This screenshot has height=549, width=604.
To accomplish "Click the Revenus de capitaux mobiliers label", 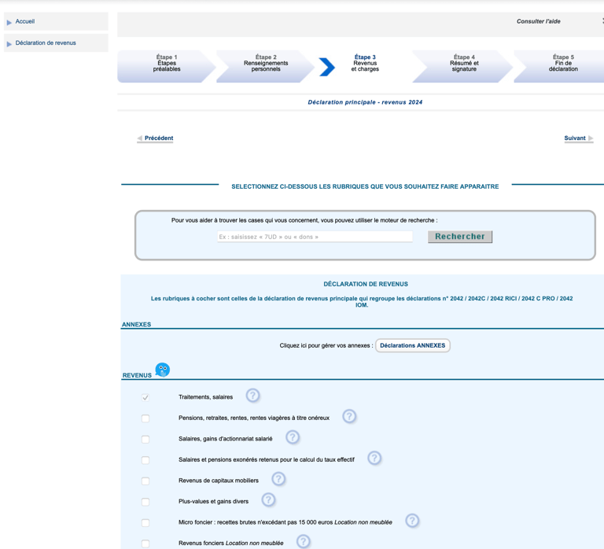I will pyautogui.click(x=219, y=481).
